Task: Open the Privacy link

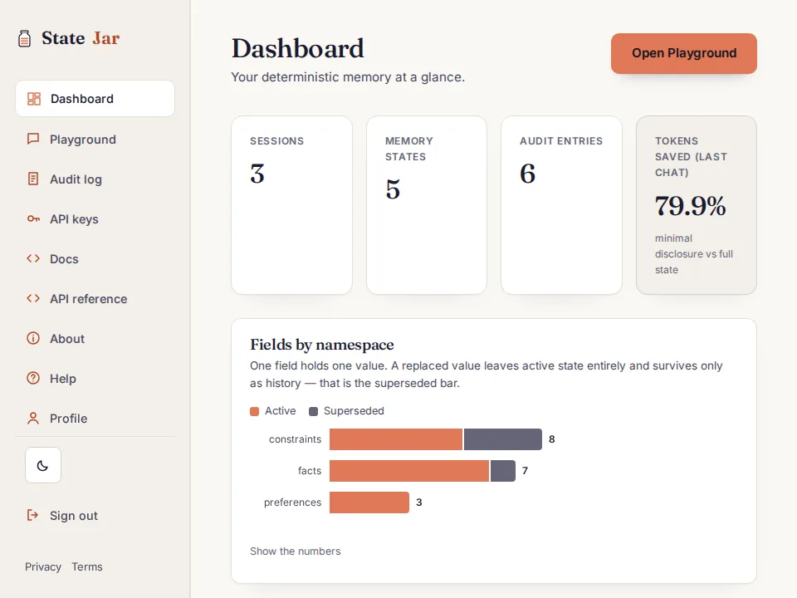Action: (x=43, y=566)
